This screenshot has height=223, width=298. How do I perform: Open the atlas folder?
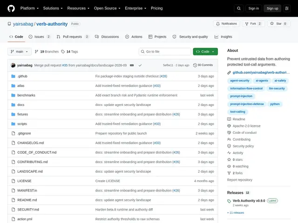point(20,85)
